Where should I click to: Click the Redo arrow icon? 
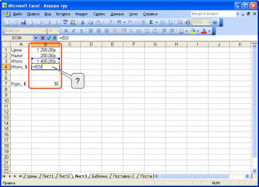(130, 22)
